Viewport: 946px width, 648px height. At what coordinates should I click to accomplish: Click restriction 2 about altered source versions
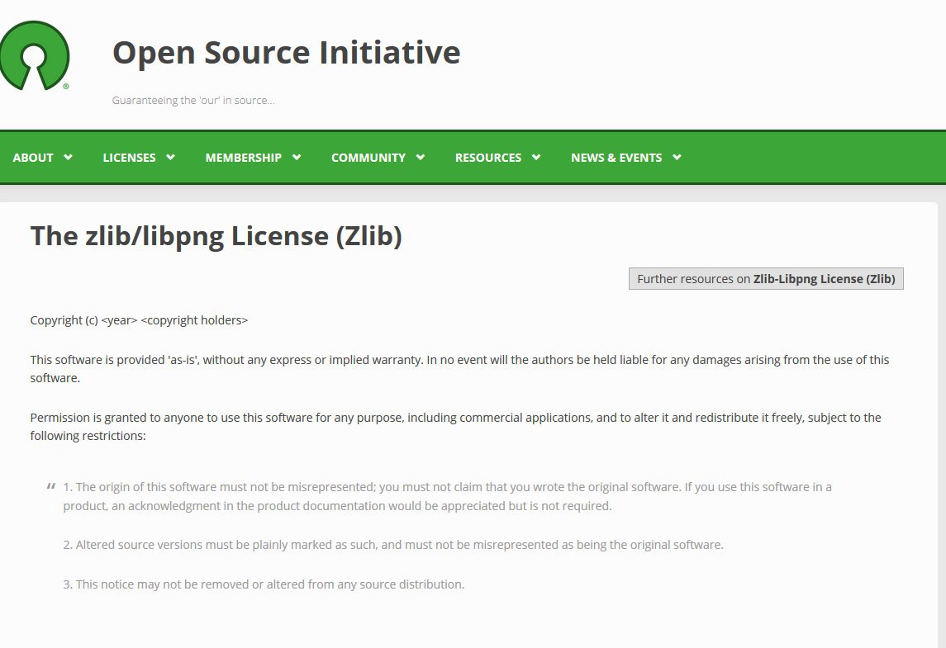(x=392, y=545)
